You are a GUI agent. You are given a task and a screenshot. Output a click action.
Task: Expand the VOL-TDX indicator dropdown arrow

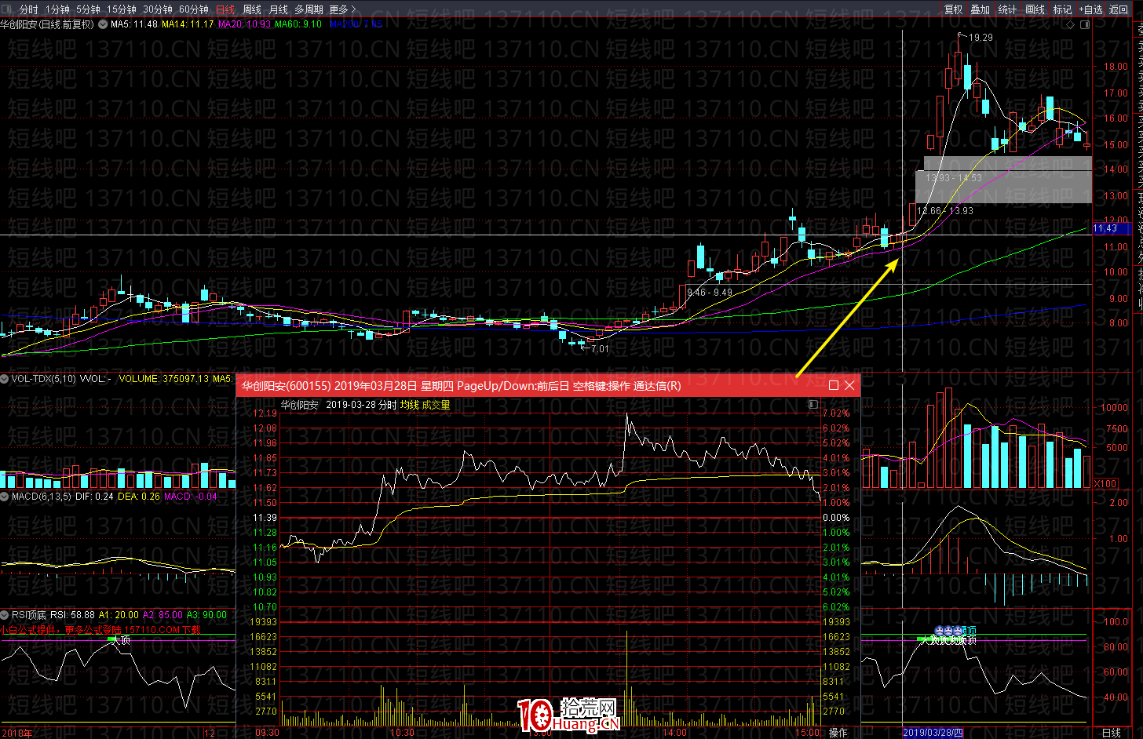coord(5,379)
